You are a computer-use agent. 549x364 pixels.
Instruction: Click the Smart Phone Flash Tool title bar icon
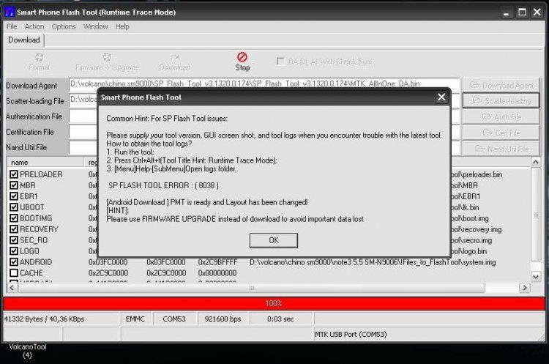coord(10,12)
